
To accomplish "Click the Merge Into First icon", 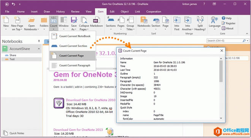I will tap(177, 20).
